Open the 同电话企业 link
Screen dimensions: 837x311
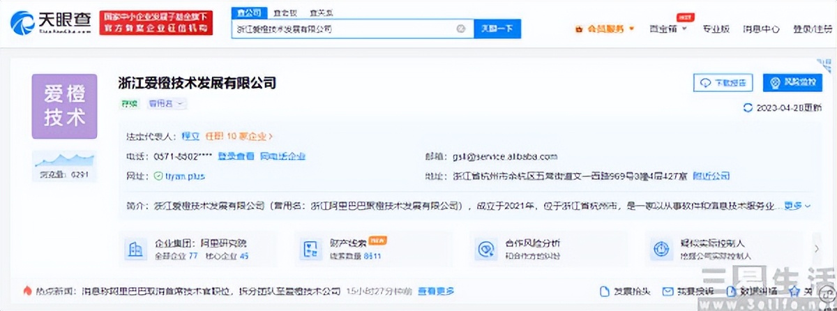pyautogui.click(x=282, y=157)
